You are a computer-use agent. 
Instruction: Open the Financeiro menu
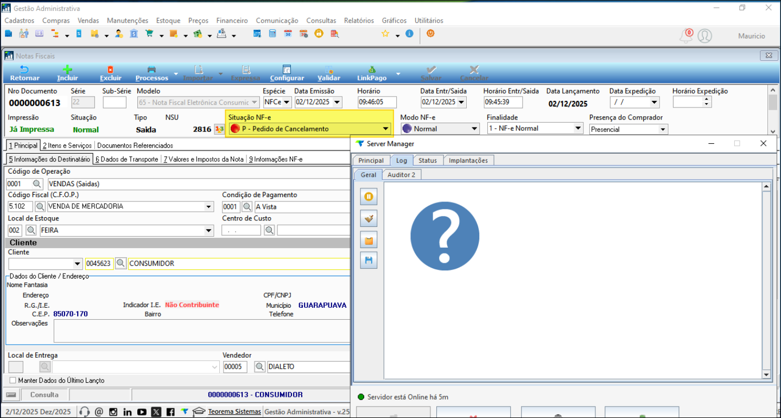(232, 21)
